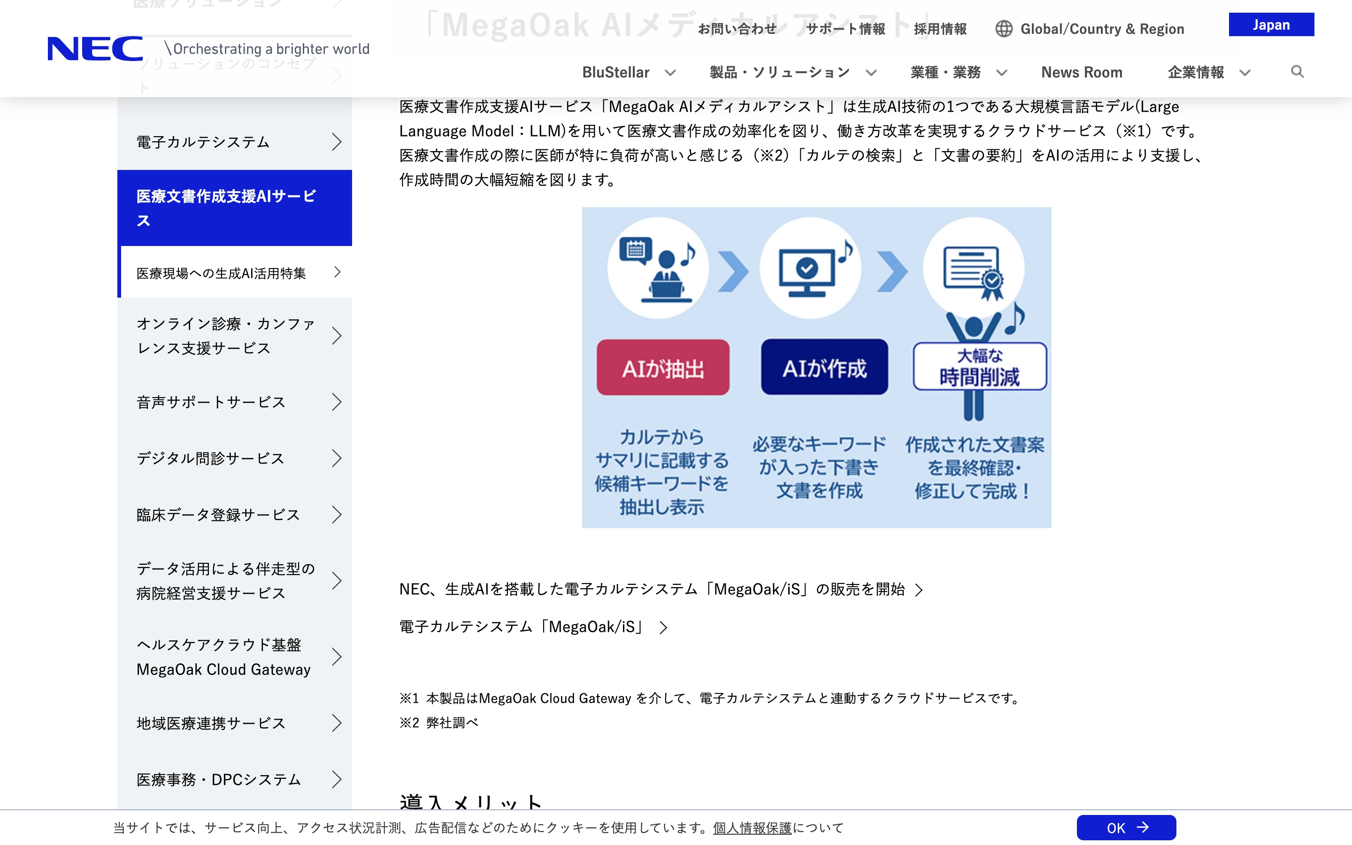Open 医療現場への生成AI活用特集 sub-item
This screenshot has height=845, width=1352.
point(236,273)
